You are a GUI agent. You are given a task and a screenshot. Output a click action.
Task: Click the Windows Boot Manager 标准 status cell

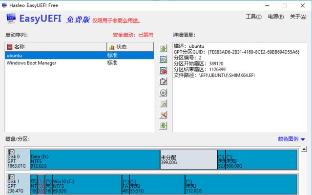pos(112,63)
